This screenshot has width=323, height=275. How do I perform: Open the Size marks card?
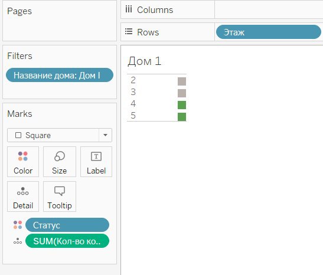[x=60, y=162]
